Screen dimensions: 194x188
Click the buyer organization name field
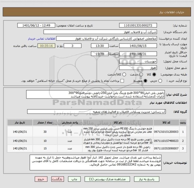100,32
